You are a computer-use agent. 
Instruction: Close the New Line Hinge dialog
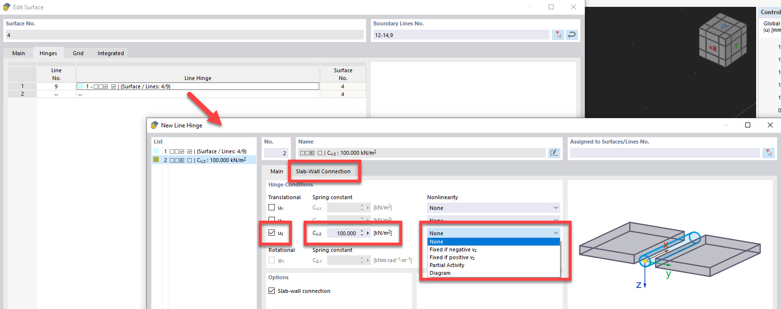pyautogui.click(x=770, y=125)
